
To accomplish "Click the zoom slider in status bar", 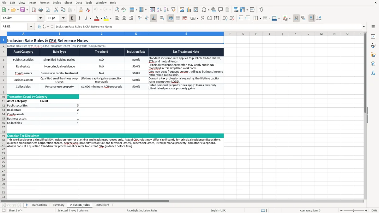I will (x=354, y=210).
